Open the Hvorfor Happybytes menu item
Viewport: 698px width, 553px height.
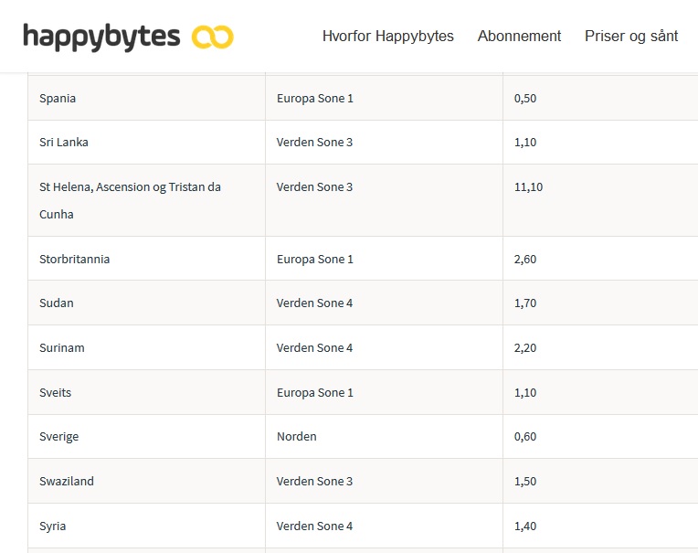(x=387, y=36)
